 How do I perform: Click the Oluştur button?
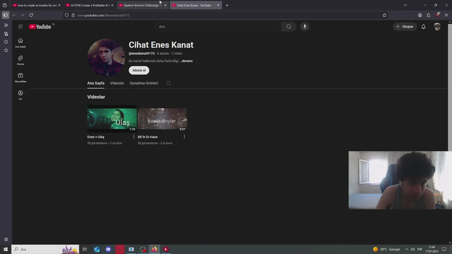[405, 26]
